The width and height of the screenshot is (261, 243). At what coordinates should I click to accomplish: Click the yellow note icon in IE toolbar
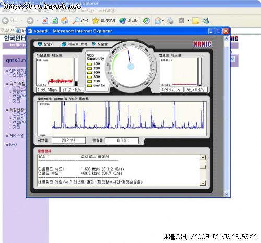pos(196,21)
